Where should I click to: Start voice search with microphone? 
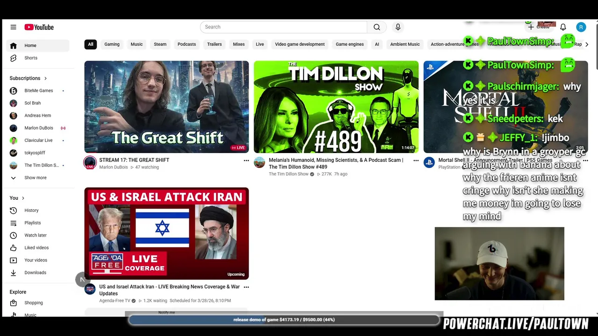(x=398, y=27)
